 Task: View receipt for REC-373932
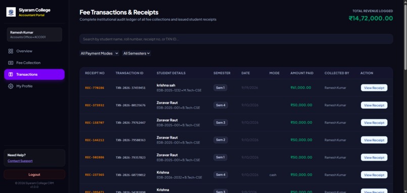374,105
